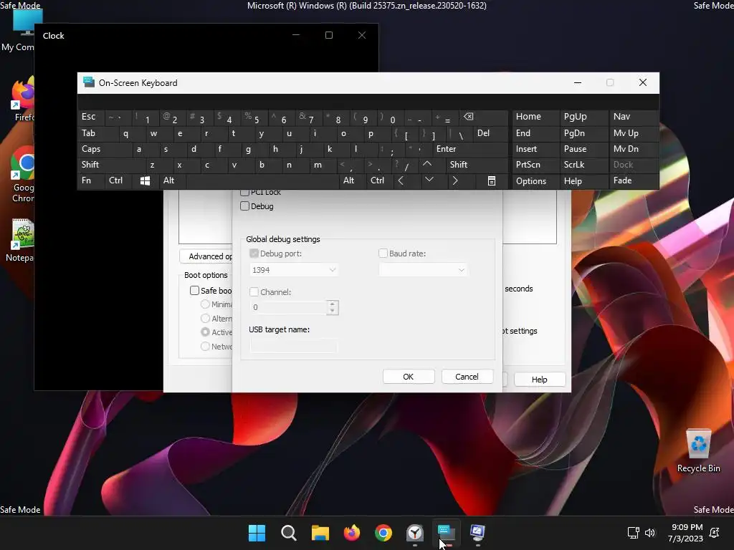Click the USB target name field

click(293, 346)
